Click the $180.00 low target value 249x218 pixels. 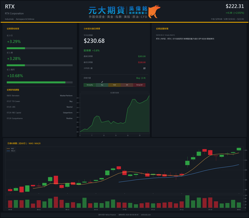tap(142, 62)
